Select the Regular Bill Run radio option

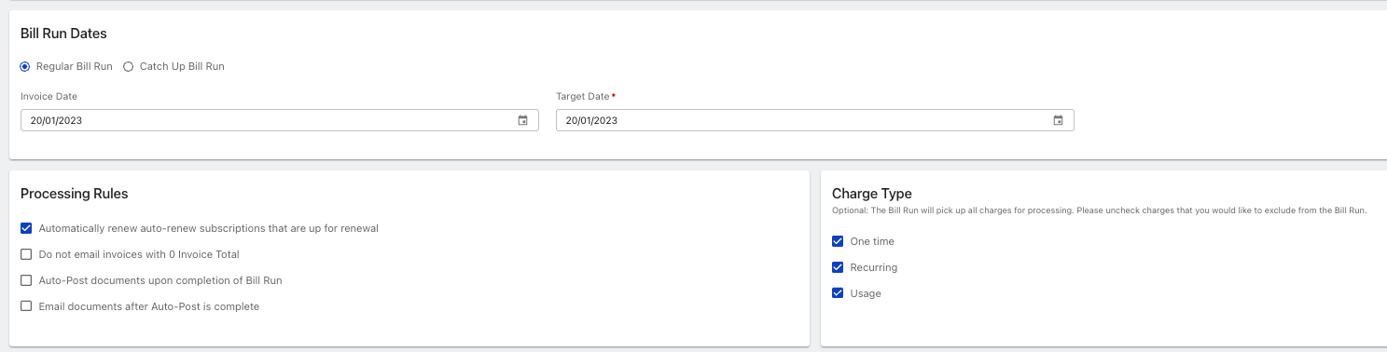pyautogui.click(x=25, y=66)
